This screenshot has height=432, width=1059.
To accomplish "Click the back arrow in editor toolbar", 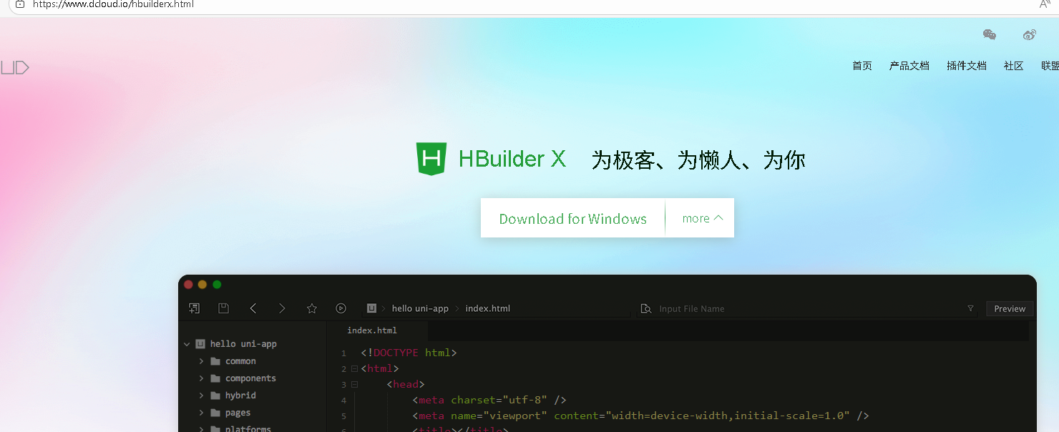I will tap(253, 308).
